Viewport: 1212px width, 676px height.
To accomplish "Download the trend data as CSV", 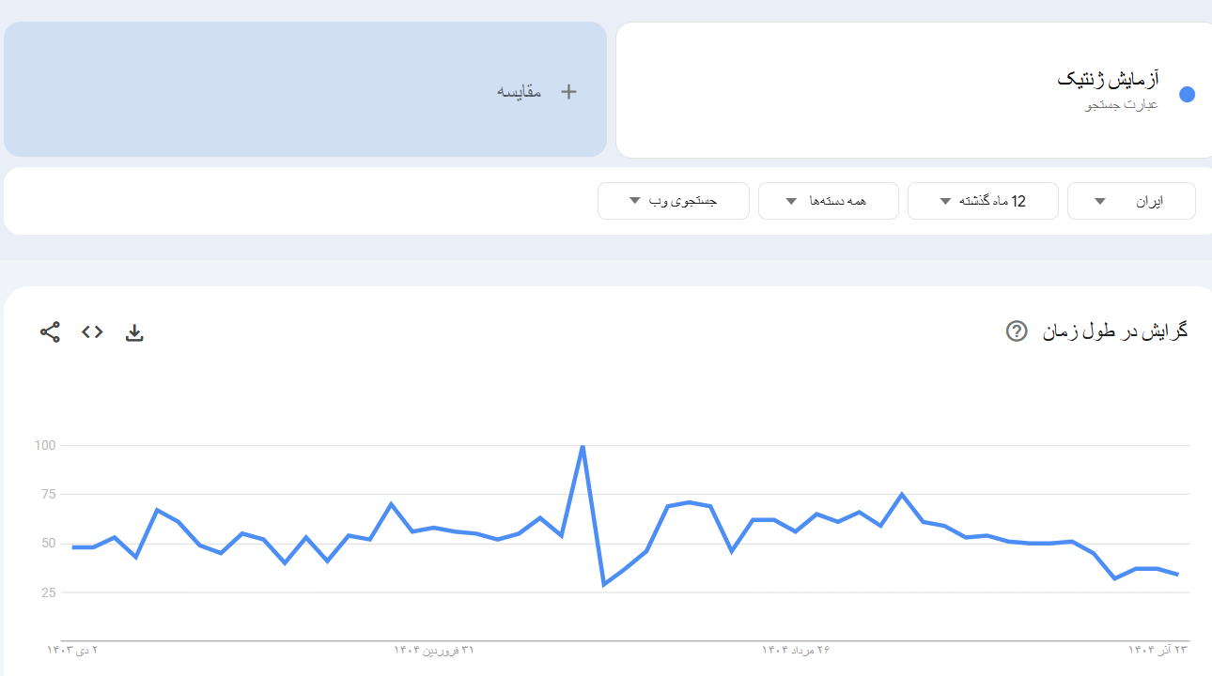I will [x=134, y=332].
